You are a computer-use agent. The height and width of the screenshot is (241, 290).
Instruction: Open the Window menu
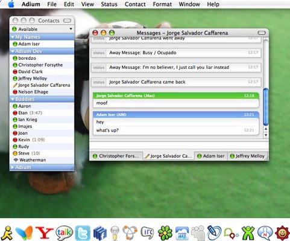tap(189, 4)
